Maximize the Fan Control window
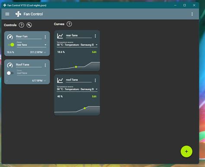Viewport: 205px width, 167px height. pyautogui.click(x=185, y=5)
